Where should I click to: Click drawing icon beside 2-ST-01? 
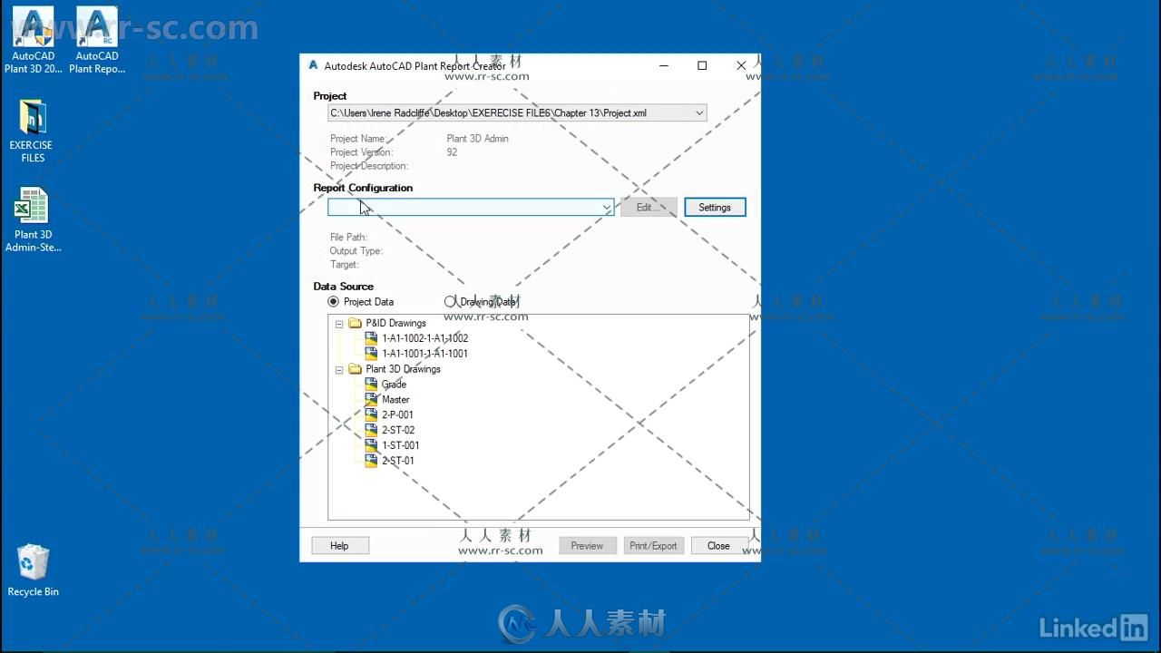(371, 461)
